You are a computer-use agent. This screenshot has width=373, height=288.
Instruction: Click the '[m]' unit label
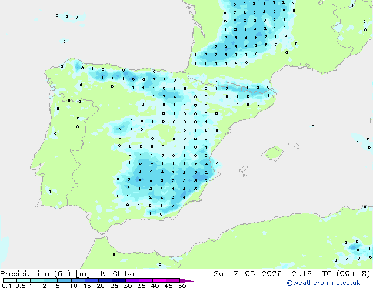point(83,274)
